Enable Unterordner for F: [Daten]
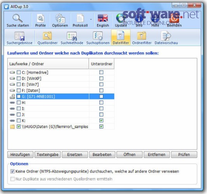 tap(101, 90)
